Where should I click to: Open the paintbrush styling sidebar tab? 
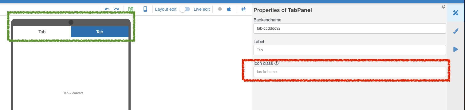(x=456, y=31)
